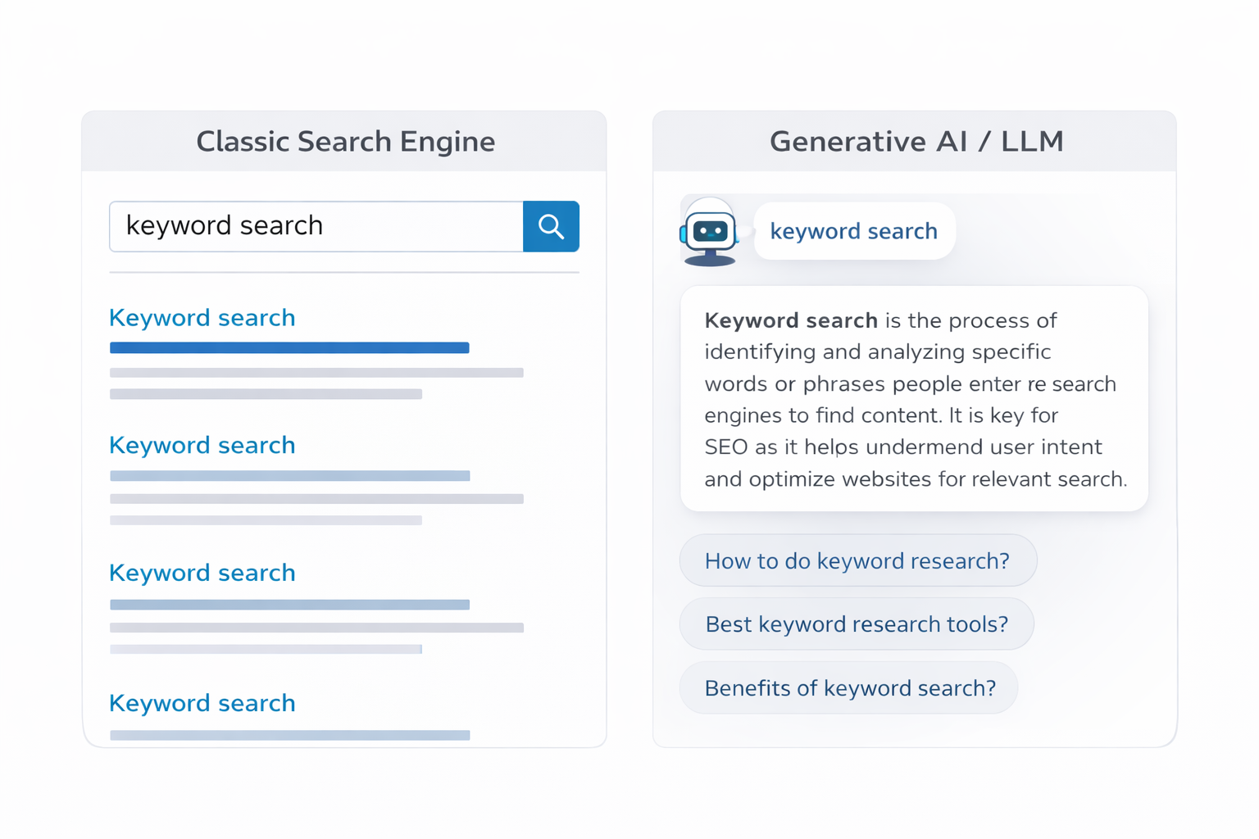1259x839 pixels.
Task: Choose the "Benefits of keyword search?" suggestion
Action: coord(850,688)
